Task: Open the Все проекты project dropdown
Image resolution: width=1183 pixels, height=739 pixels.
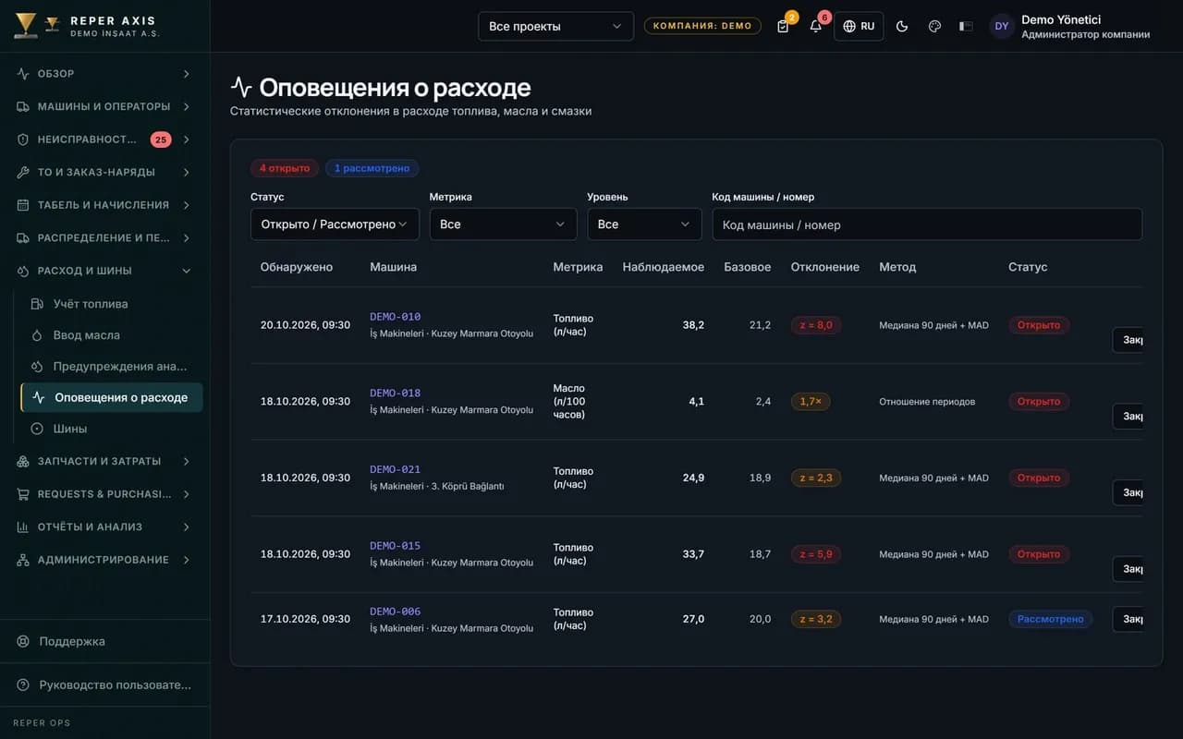Action: point(555,26)
